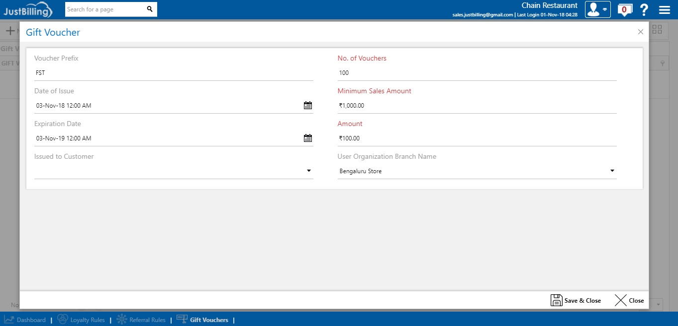
Task: Click the Loyalty Rules icon
Action: point(63,320)
